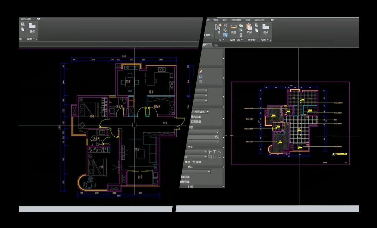Viewport: 377px width, 228px height.
Task: Click the Match Layer (匹配图层) button
Action: coord(195,121)
